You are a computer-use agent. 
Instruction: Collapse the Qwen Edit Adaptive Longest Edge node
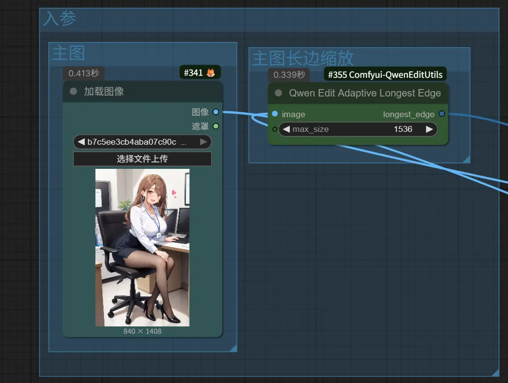[278, 93]
